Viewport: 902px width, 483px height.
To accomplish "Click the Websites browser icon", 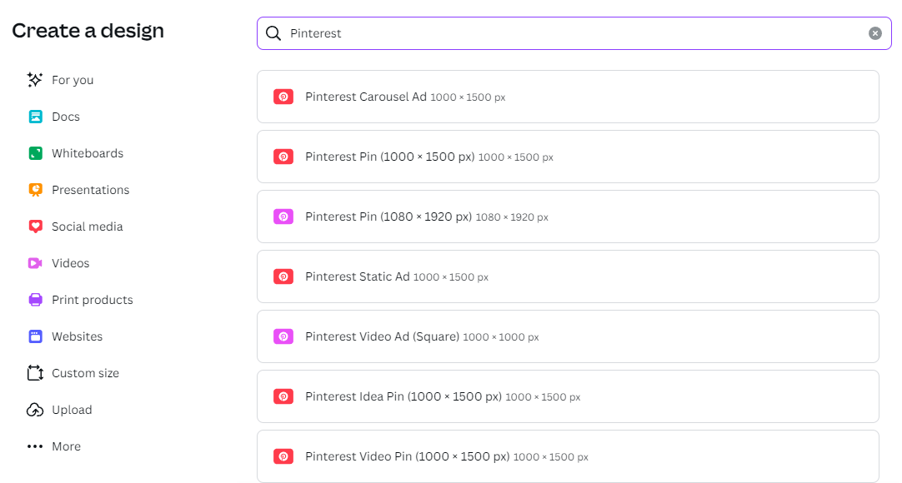I will (36, 336).
